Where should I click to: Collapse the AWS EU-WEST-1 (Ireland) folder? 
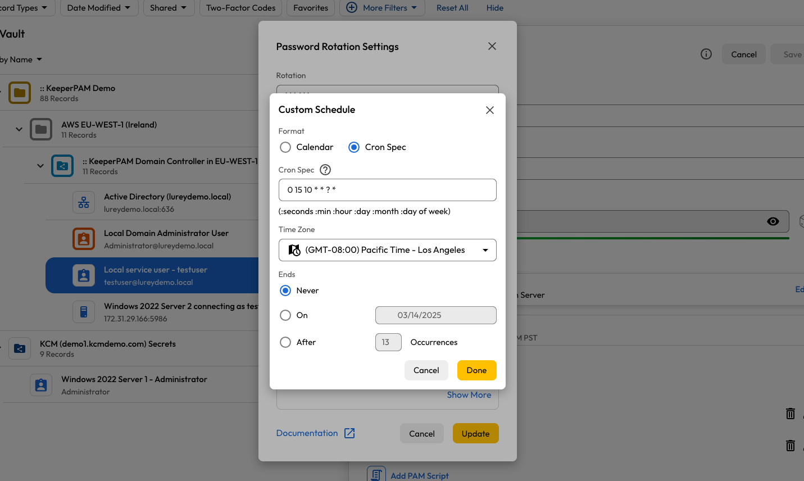19,129
